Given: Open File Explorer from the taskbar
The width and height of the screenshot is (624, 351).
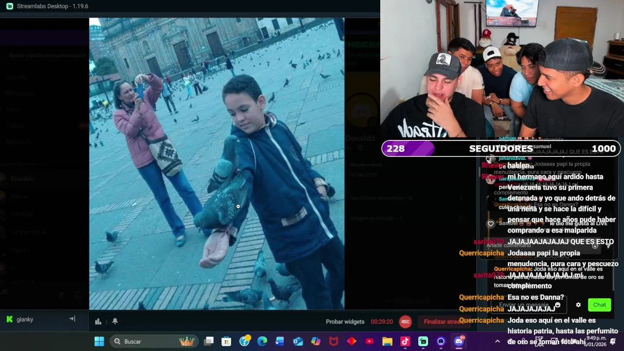Looking at the screenshot, I should 387,341.
